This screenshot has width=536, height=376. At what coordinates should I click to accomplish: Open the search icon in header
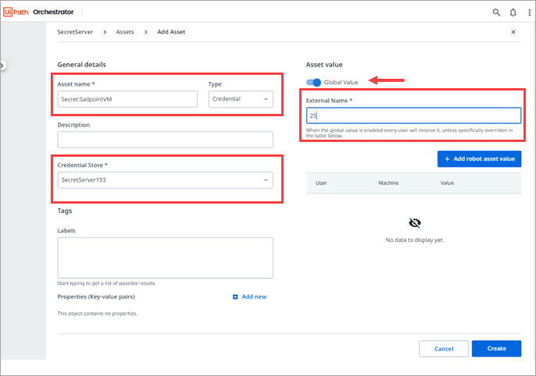[496, 12]
